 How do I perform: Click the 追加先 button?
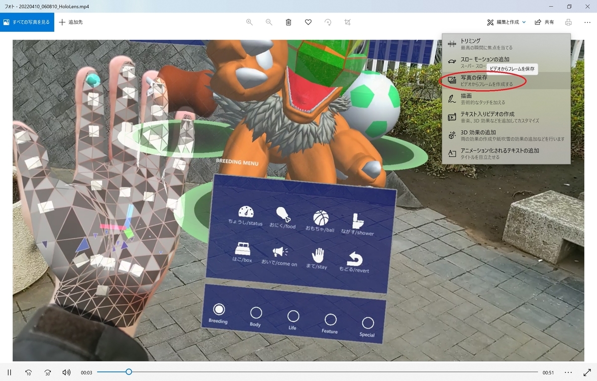pos(71,22)
